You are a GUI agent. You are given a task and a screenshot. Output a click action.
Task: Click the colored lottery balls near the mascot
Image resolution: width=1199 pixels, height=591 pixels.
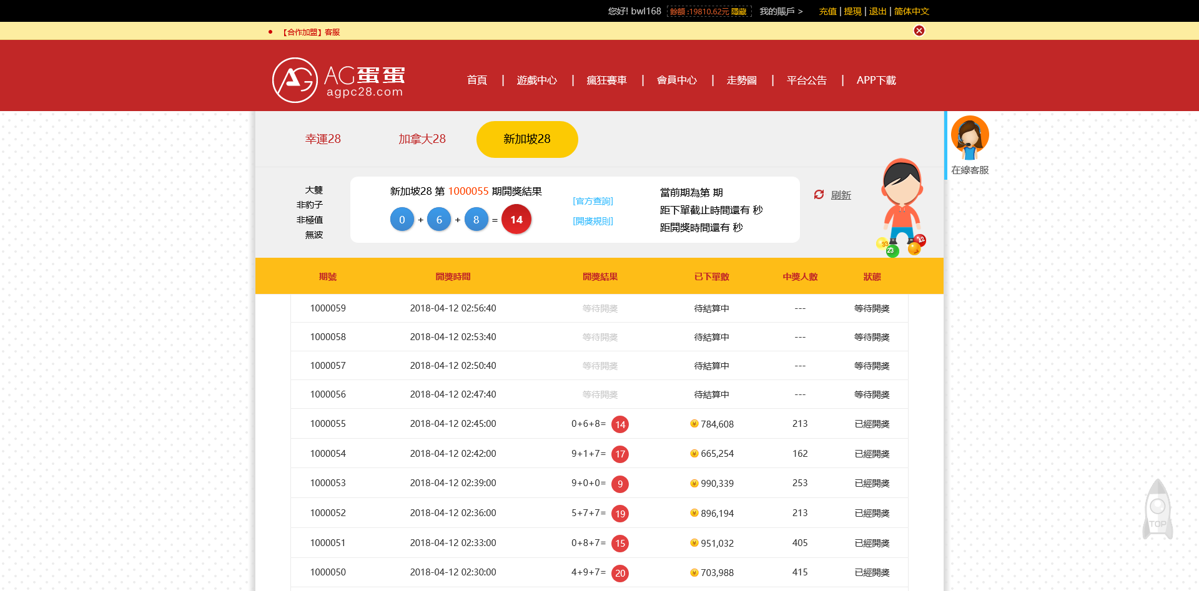click(899, 245)
